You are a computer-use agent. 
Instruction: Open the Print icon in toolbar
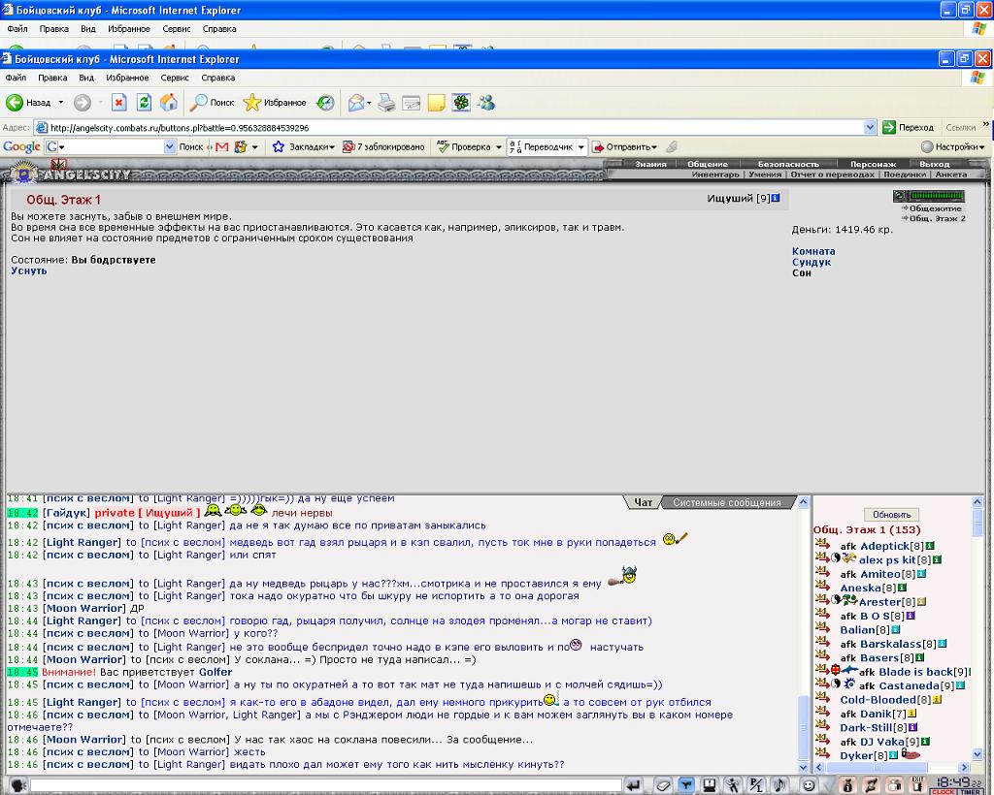pos(386,103)
